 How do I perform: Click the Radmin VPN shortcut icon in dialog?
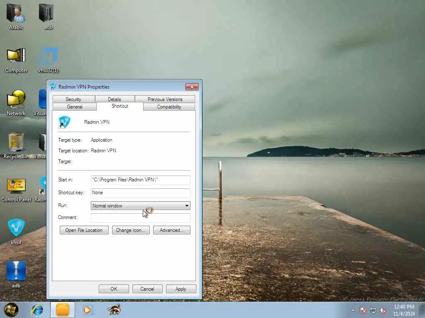coord(64,122)
